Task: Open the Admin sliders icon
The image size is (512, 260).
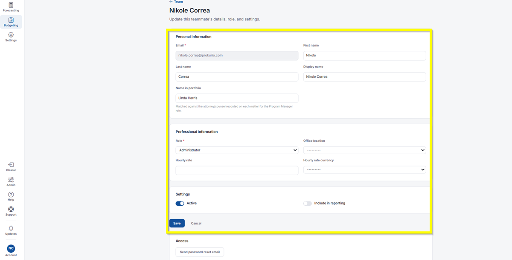Action: tap(11, 180)
